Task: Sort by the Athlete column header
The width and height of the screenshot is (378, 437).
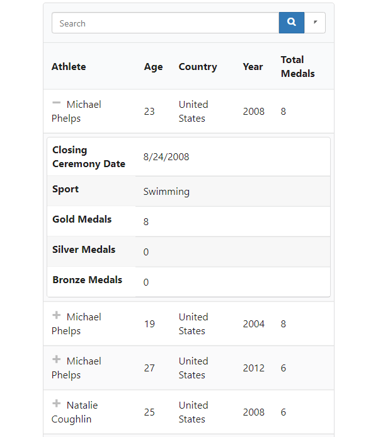Action: (x=69, y=66)
